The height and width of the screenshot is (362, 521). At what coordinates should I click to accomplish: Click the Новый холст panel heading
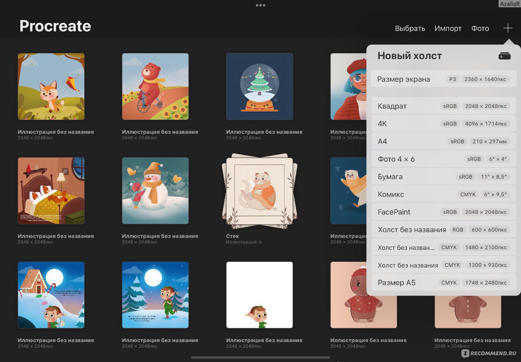(x=409, y=56)
